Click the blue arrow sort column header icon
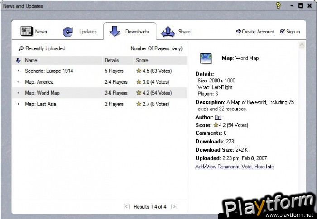 (x=18, y=61)
